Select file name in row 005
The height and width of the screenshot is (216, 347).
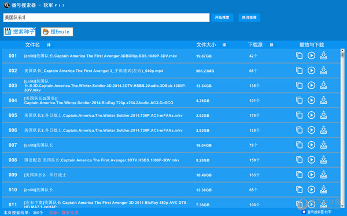(103, 116)
